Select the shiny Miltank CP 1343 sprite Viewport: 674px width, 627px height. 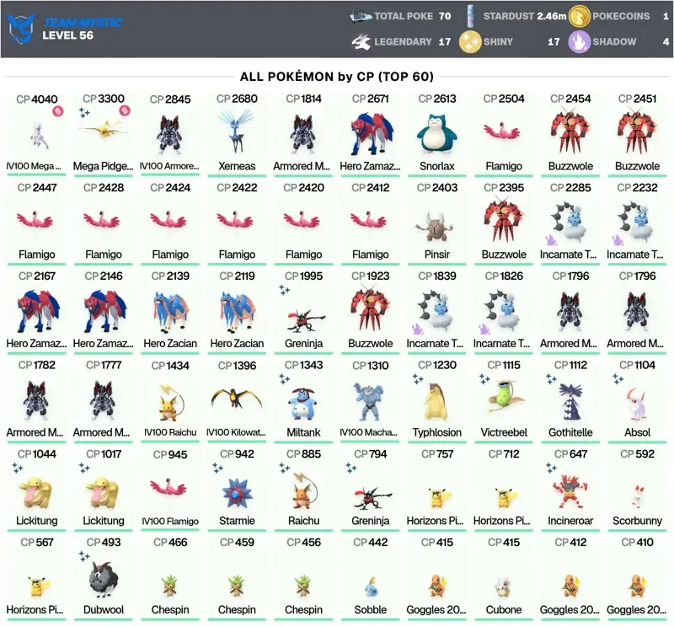coord(303,404)
